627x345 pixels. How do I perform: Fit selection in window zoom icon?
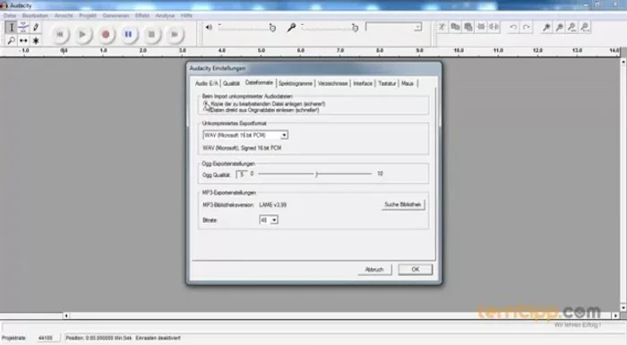point(572,27)
